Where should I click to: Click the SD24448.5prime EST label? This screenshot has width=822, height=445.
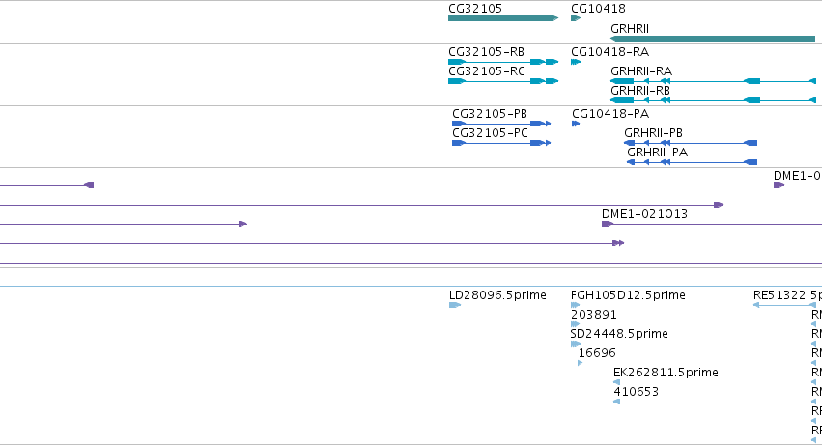(x=619, y=334)
